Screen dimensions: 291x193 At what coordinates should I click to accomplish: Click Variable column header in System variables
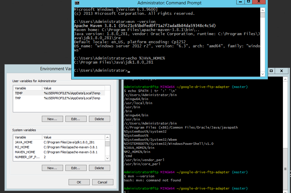(x=28, y=137)
